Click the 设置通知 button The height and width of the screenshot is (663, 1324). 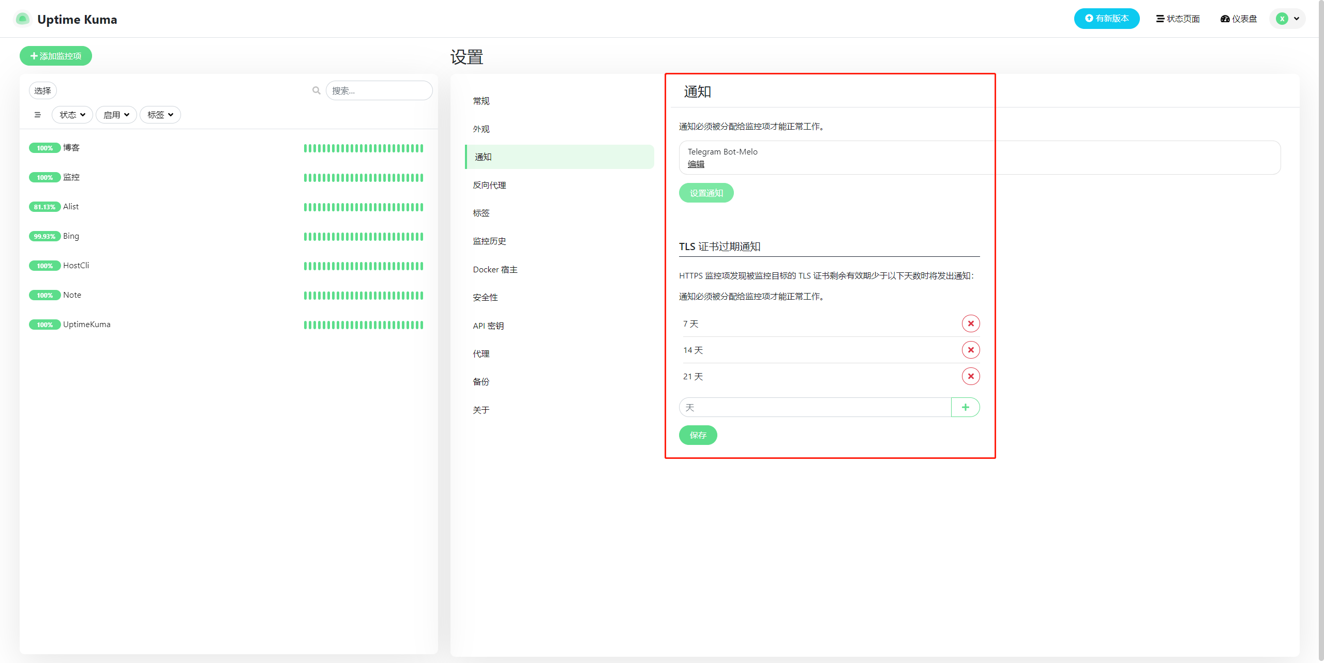click(706, 193)
